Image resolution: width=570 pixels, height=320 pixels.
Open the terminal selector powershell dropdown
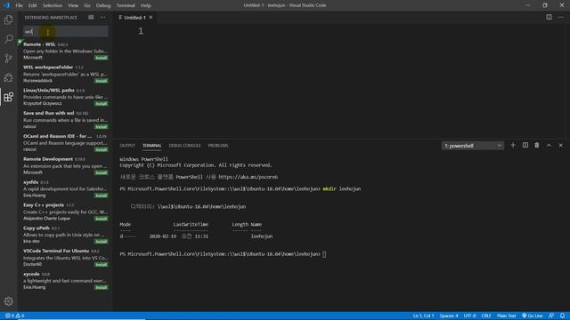473,146
